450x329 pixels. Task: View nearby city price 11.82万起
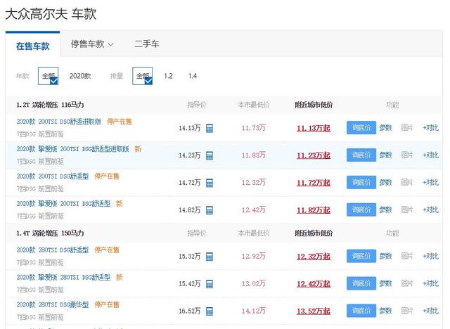pyautogui.click(x=314, y=210)
